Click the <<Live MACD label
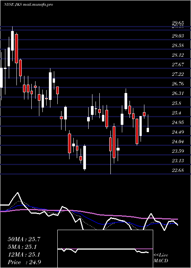 pyautogui.click(x=161, y=258)
